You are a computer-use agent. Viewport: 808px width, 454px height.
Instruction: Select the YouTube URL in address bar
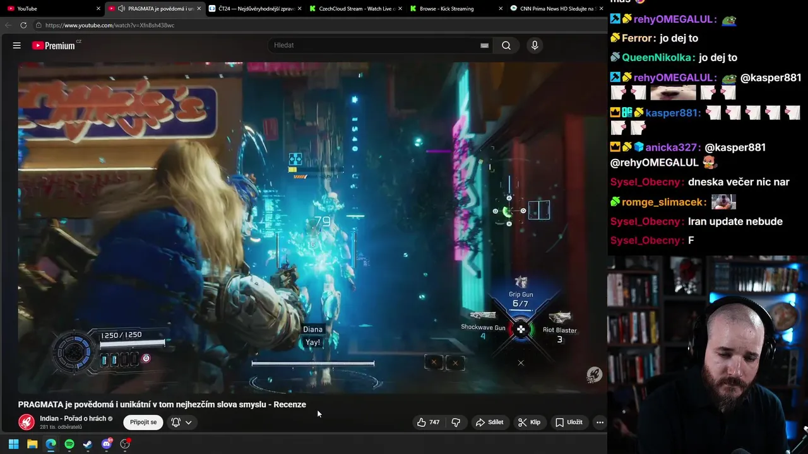tap(110, 25)
